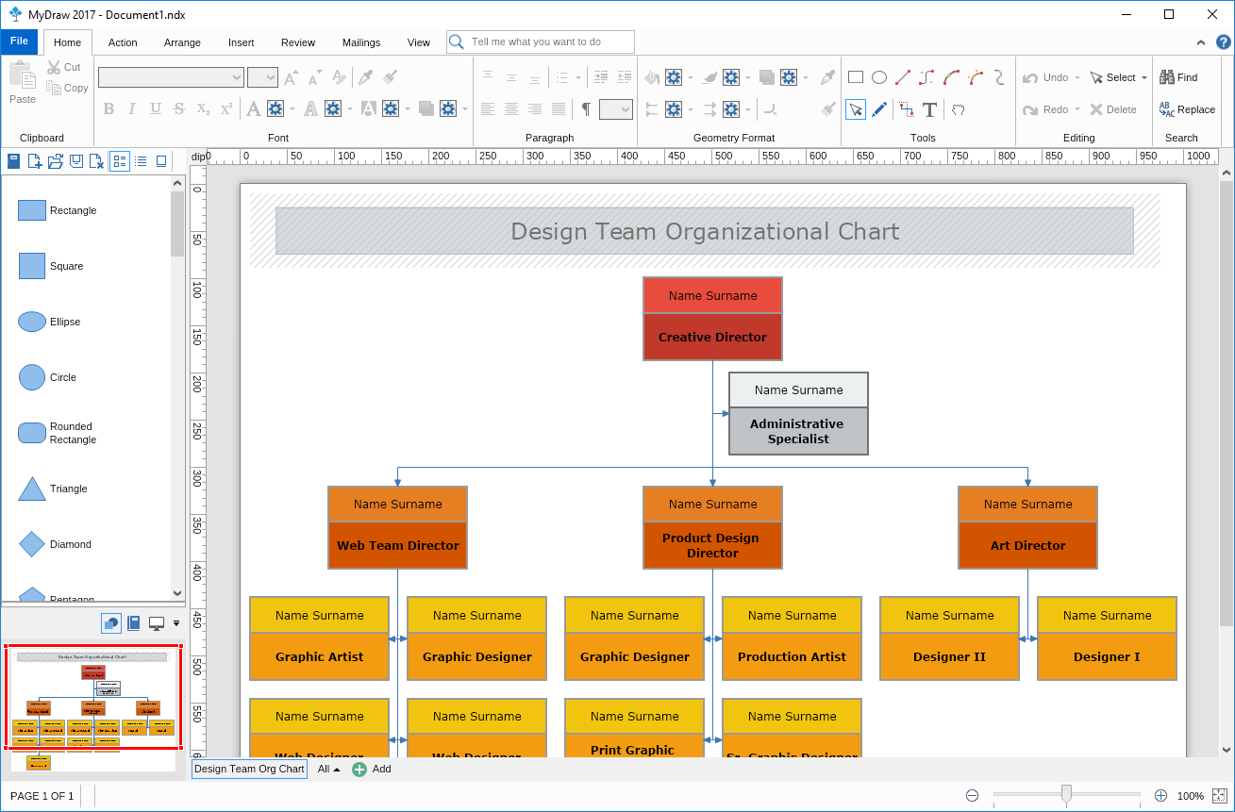The image size is (1235, 812).
Task: Save the shape library
Action: click(76, 161)
